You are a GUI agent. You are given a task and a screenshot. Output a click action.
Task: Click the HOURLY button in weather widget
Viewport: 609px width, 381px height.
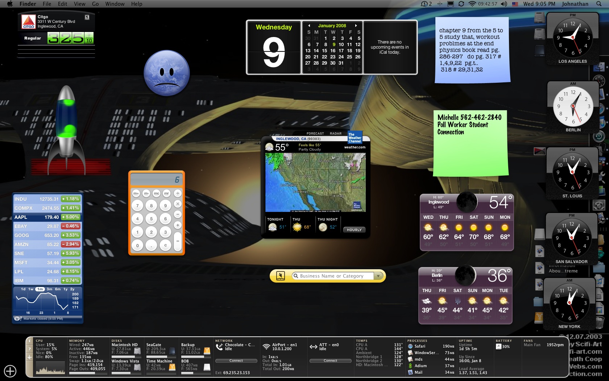click(x=354, y=230)
